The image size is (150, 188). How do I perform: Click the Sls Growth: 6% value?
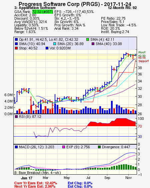click(66, 22)
